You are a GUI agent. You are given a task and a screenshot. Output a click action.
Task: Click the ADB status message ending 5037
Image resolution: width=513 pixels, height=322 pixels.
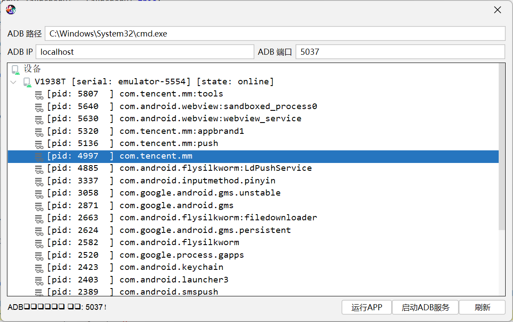click(57, 307)
